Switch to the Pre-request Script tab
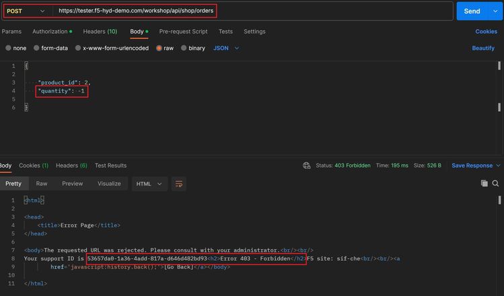504x296 pixels. pyautogui.click(x=183, y=32)
